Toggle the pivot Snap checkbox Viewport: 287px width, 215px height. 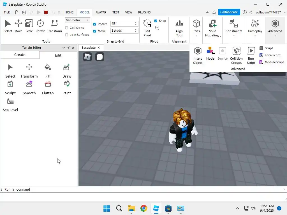(156, 21)
